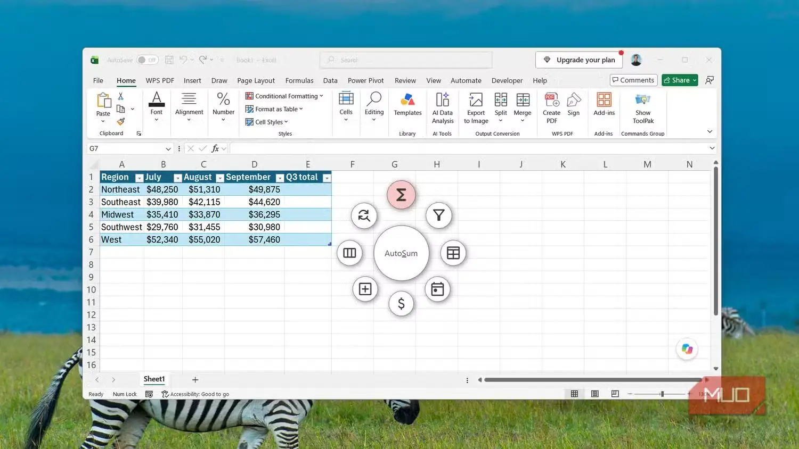The width and height of the screenshot is (799, 449).
Task: Click the Format Painter brush icon
Action: point(121,122)
